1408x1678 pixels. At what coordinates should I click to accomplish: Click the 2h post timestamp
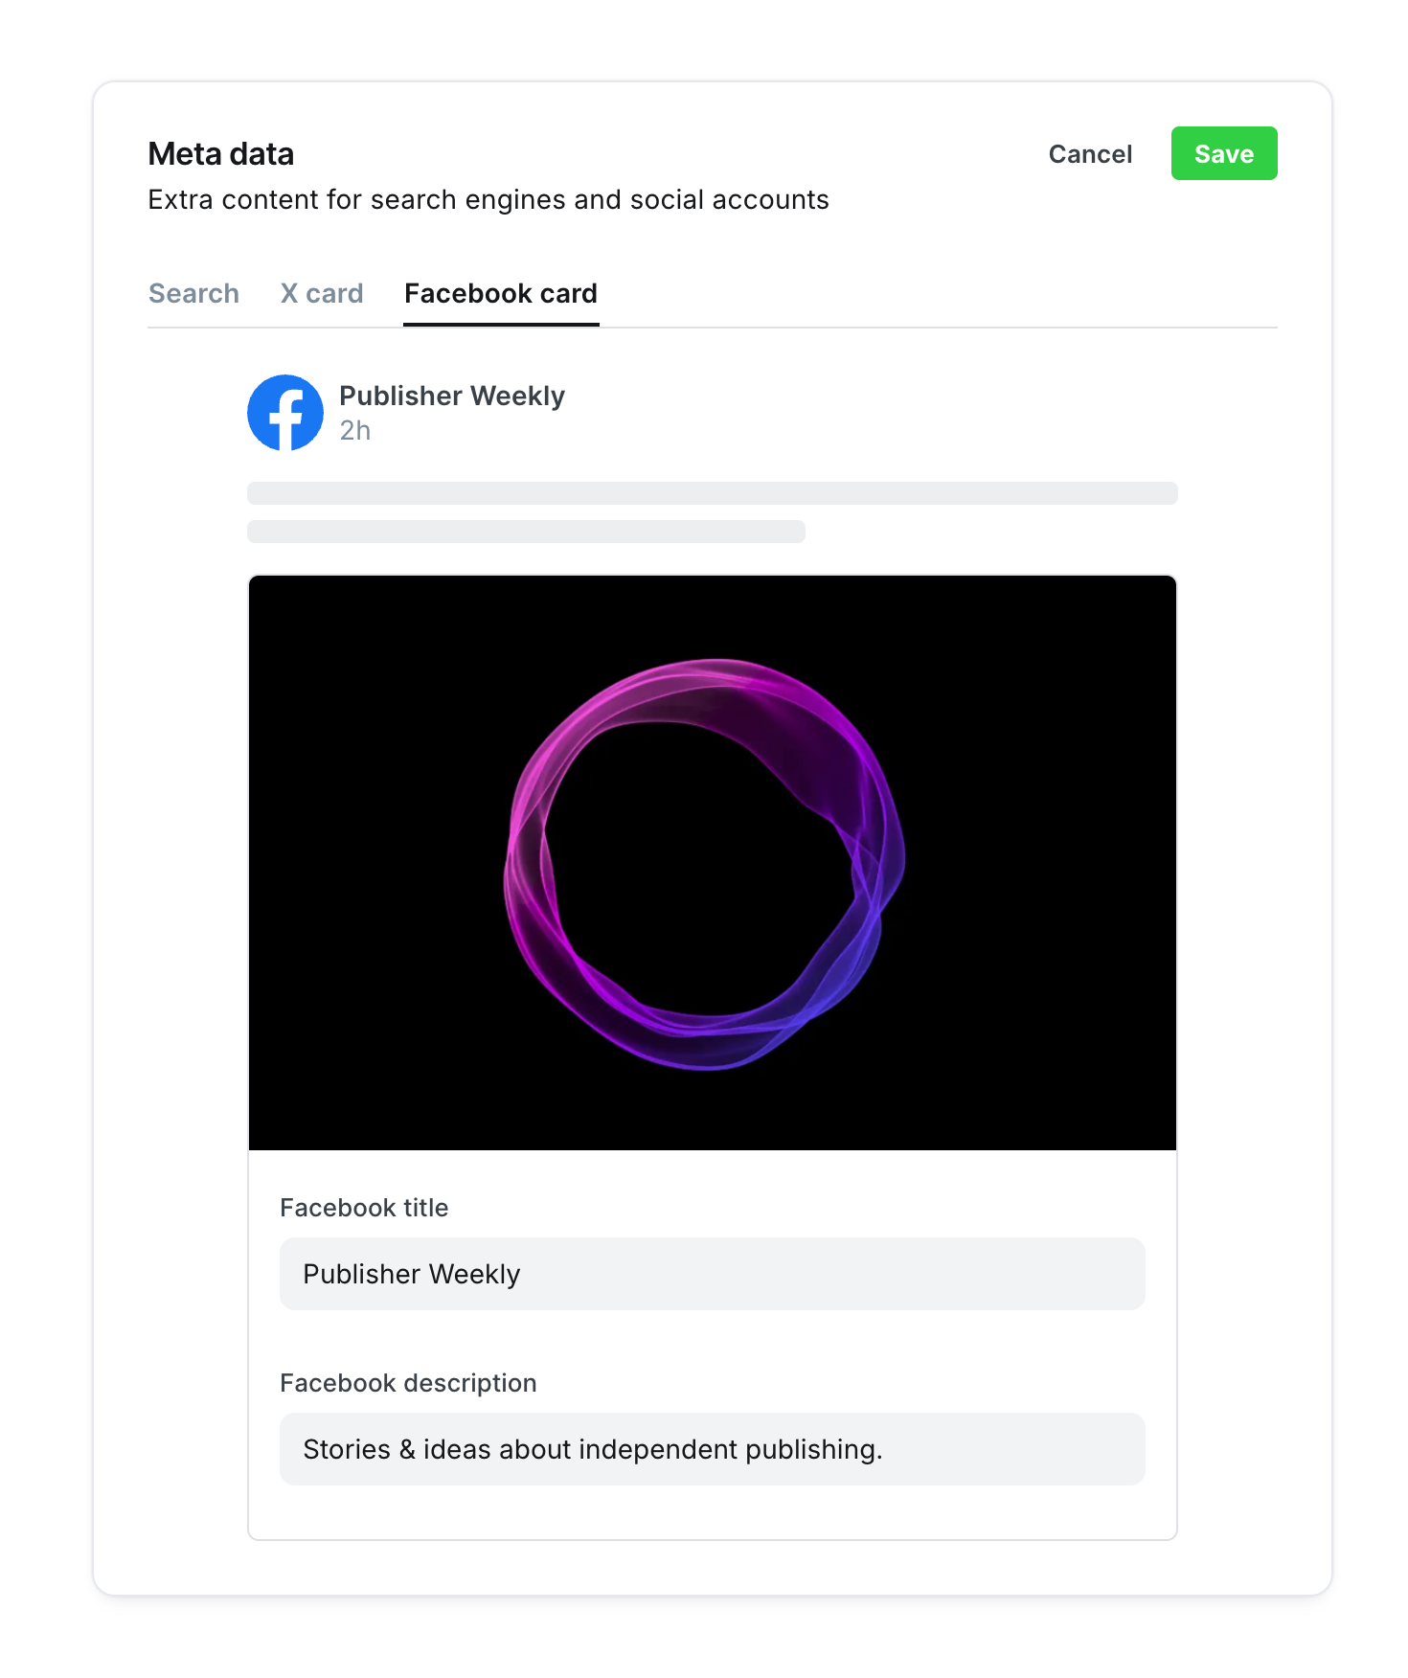pos(355,431)
